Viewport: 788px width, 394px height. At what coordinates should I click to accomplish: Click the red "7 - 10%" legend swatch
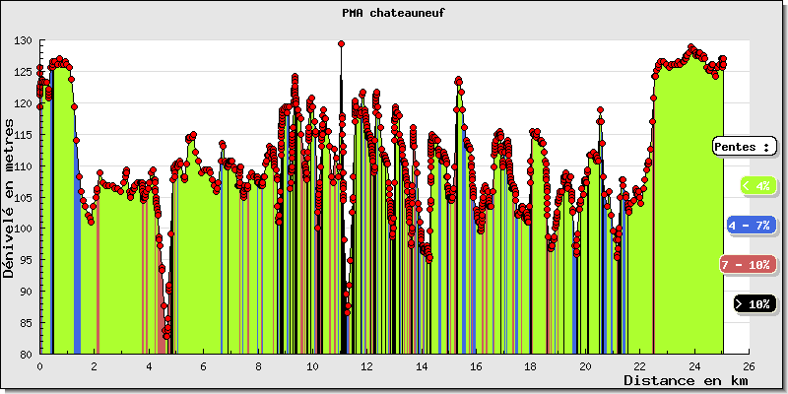point(745,265)
